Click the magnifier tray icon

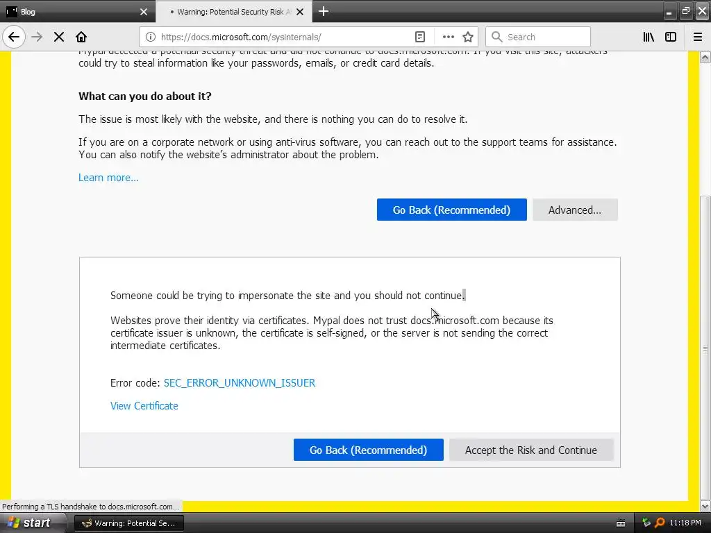tap(660, 523)
